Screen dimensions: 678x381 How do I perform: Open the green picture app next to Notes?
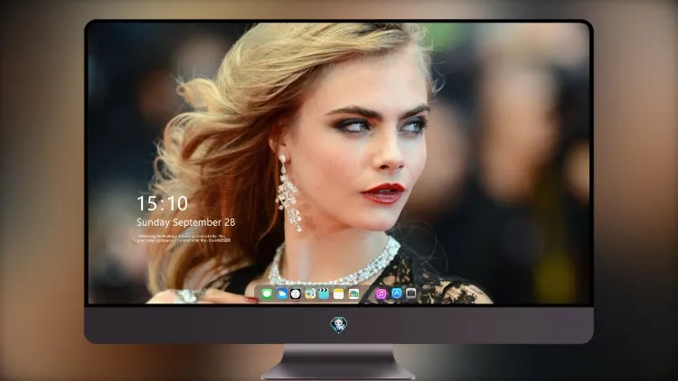tap(353, 293)
